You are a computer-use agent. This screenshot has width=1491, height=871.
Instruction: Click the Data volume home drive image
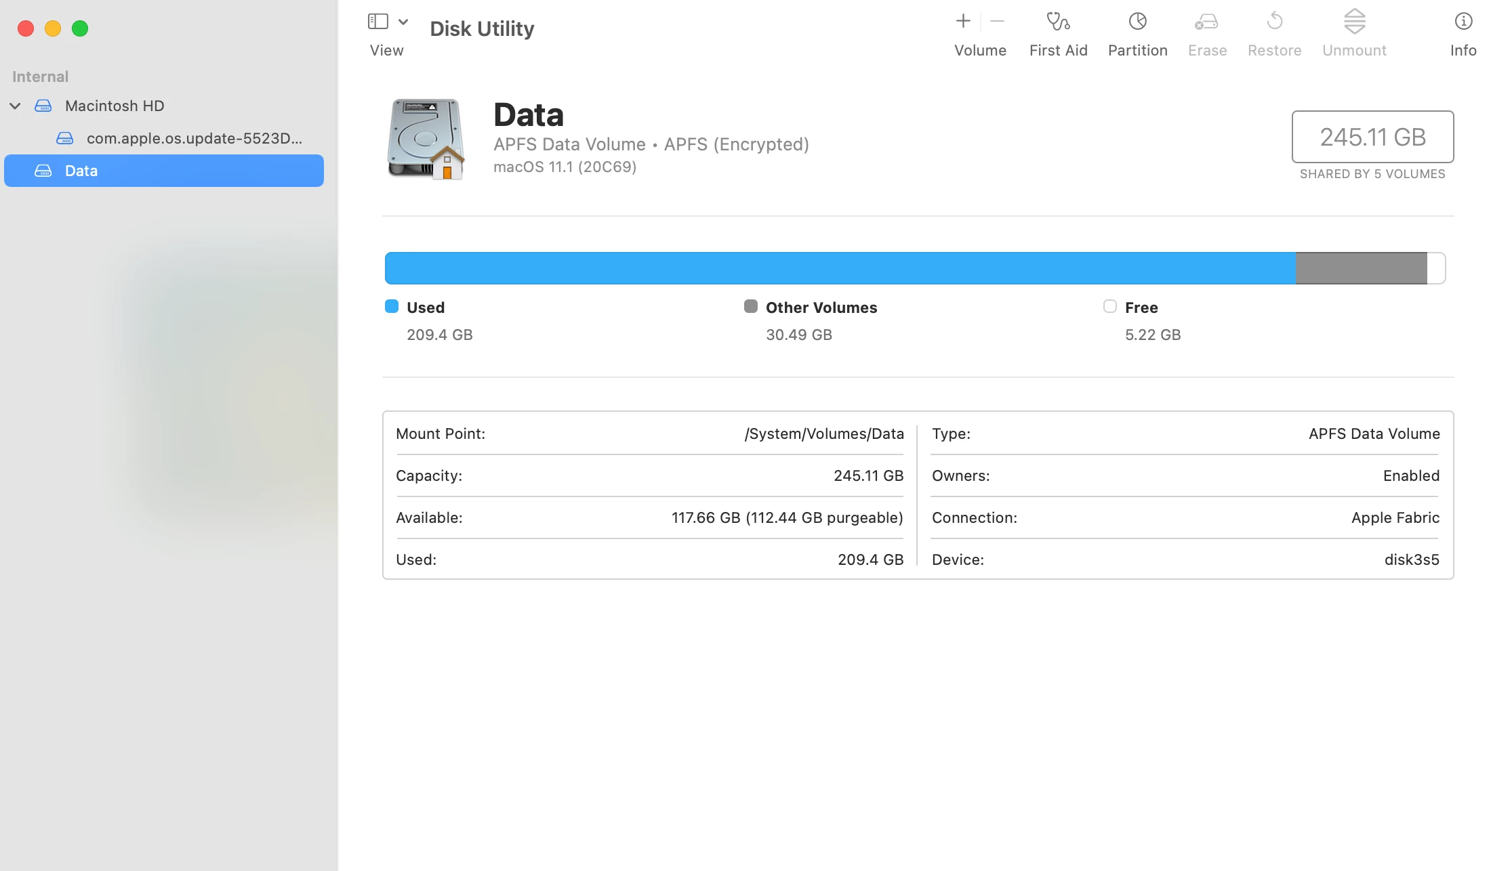[x=426, y=140]
